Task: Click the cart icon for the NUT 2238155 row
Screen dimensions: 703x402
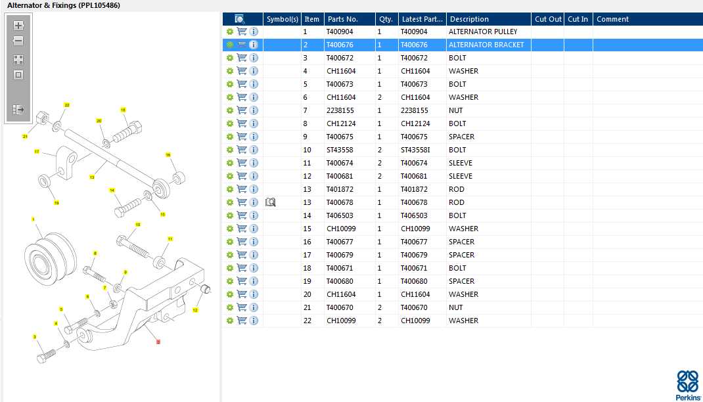Action: point(242,110)
